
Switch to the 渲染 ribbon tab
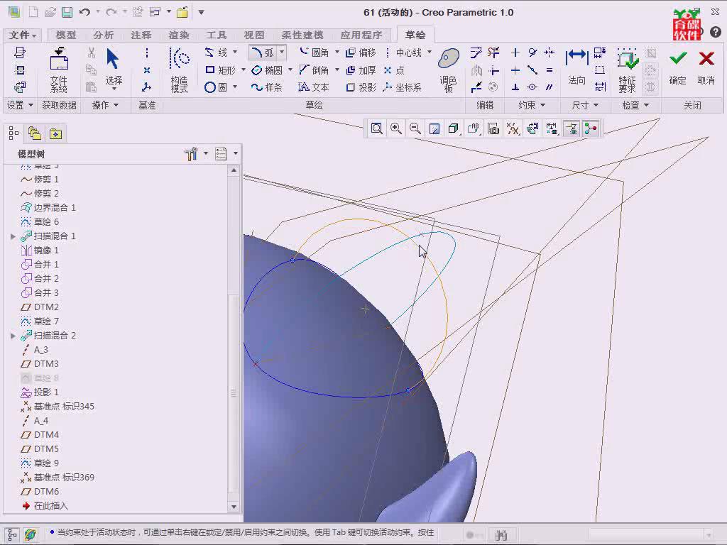[x=178, y=35]
